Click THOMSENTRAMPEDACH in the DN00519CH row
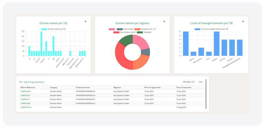The image size is (263, 128). [x=85, y=91]
